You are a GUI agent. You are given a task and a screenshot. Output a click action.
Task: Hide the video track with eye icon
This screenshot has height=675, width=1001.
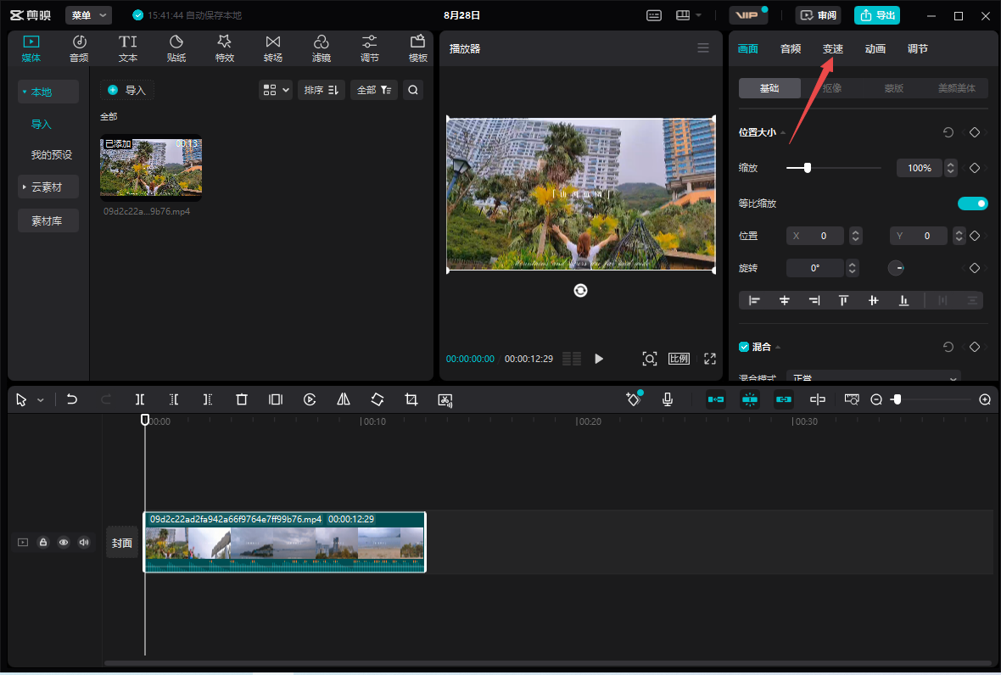(64, 543)
